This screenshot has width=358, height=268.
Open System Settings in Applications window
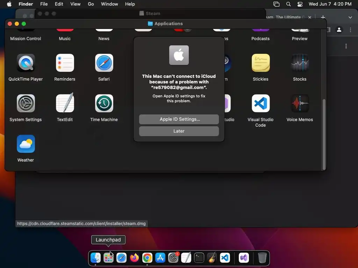pyautogui.click(x=26, y=103)
